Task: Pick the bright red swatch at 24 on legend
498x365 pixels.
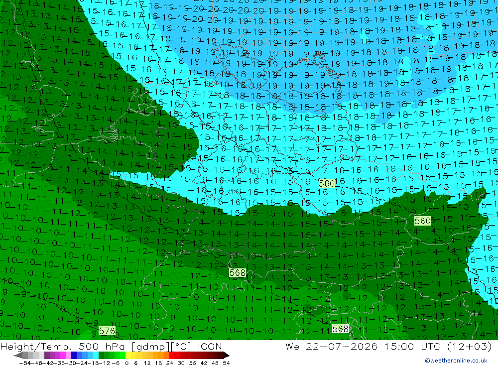Action: (x=172, y=356)
